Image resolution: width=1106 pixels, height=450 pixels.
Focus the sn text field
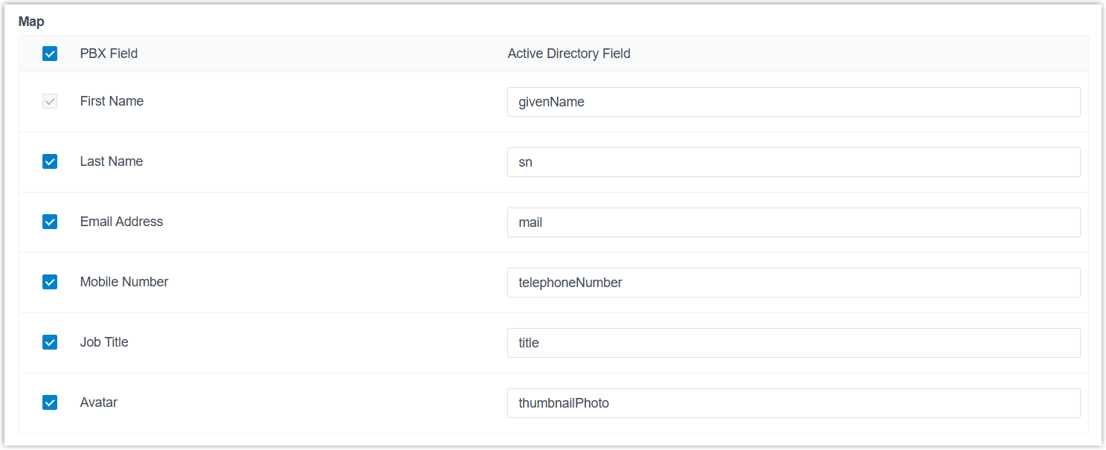click(x=793, y=162)
